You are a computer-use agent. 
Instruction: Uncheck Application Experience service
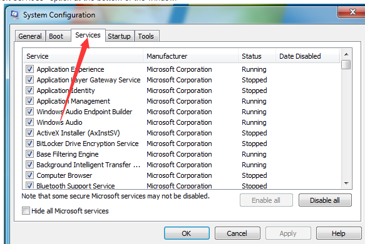(29, 69)
